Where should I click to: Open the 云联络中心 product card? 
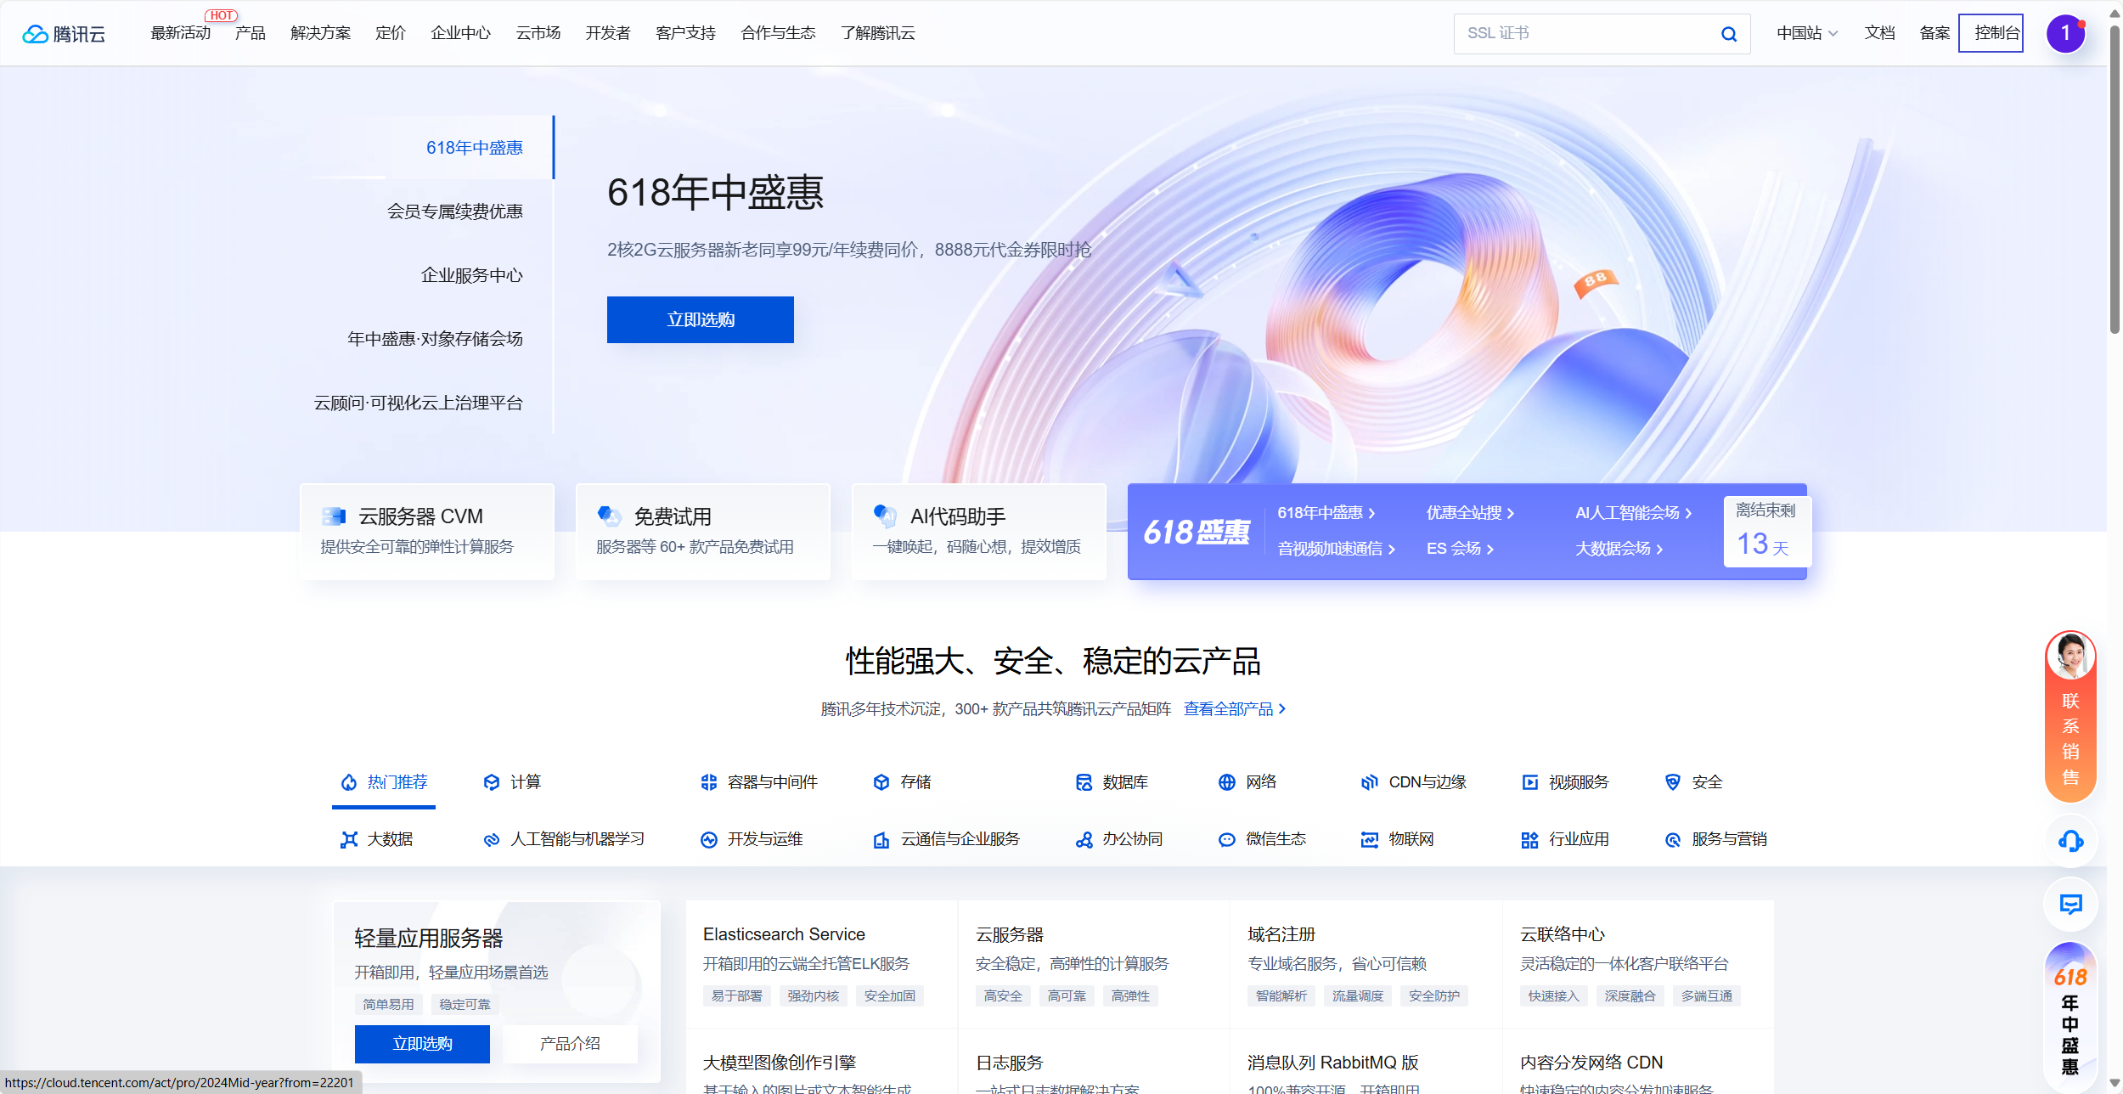pos(1638,964)
